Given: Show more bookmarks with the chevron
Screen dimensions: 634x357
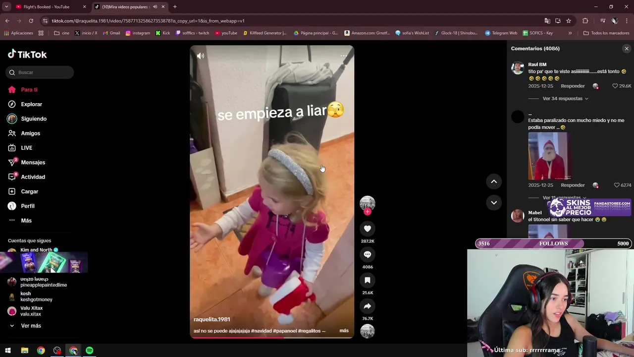Looking at the screenshot, I should pos(570,33).
